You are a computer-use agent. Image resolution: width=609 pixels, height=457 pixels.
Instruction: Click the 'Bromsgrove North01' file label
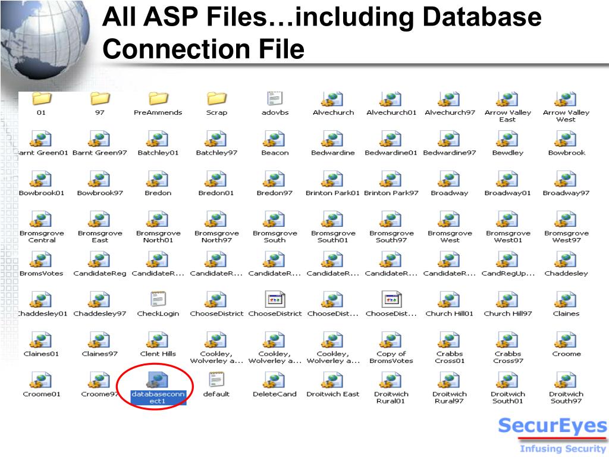(x=158, y=237)
